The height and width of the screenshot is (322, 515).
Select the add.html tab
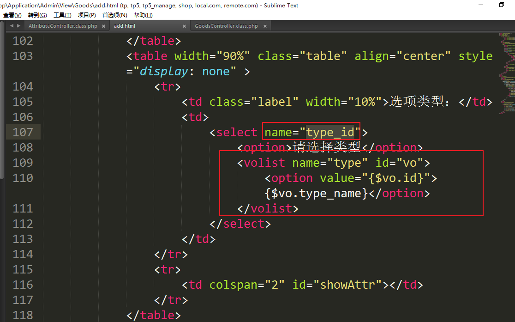pyautogui.click(x=125, y=26)
